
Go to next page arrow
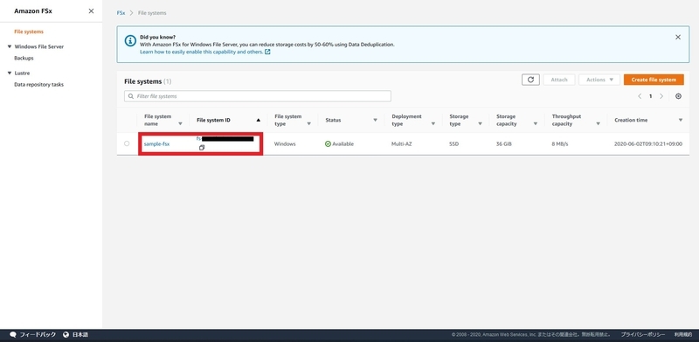click(661, 96)
